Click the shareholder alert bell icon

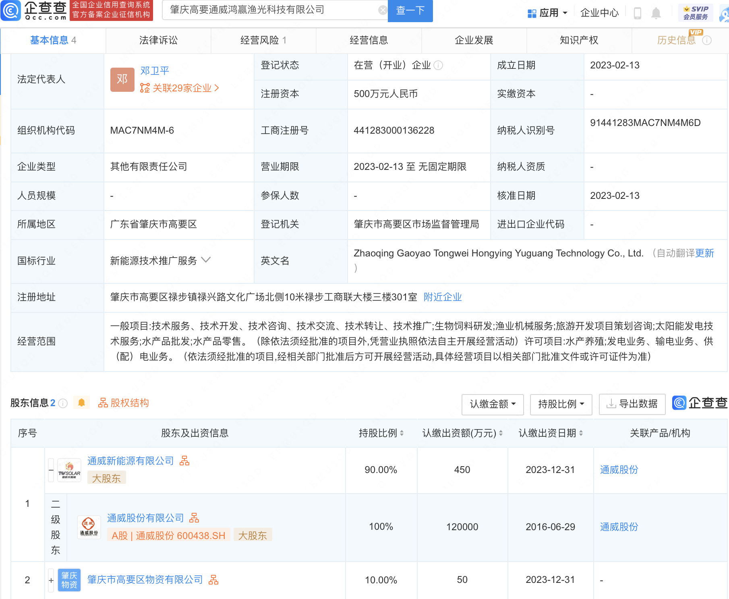click(x=81, y=403)
